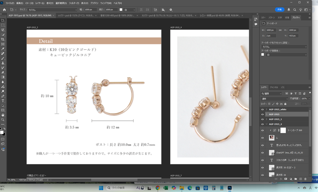318x192 pixels.
Task: Select the Rectangle shape tool
Action: (x=3, y=110)
